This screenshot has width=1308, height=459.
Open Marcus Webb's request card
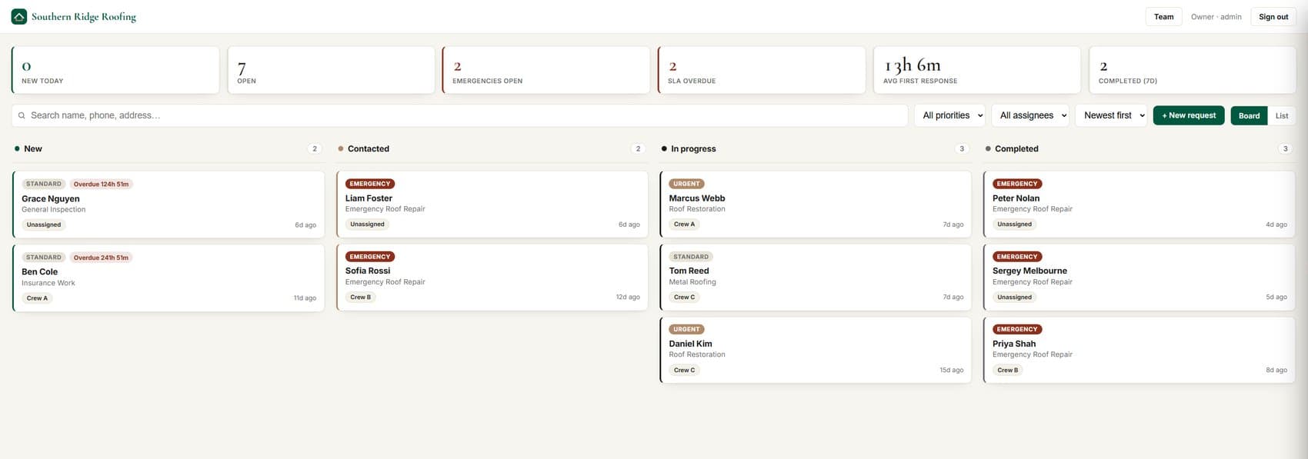point(816,204)
